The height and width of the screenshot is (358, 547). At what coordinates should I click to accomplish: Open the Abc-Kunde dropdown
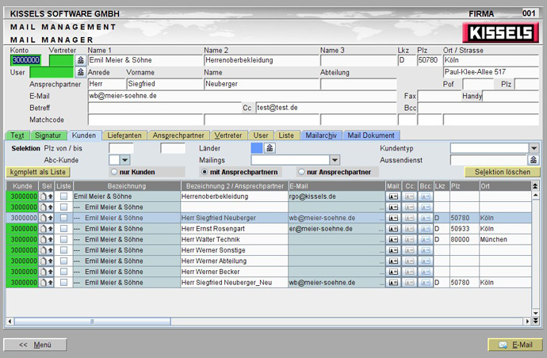[125, 160]
